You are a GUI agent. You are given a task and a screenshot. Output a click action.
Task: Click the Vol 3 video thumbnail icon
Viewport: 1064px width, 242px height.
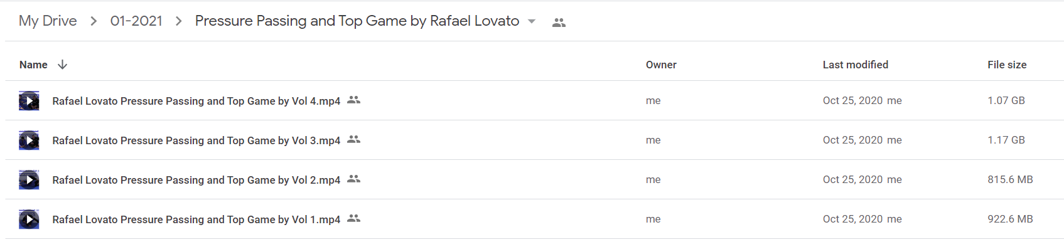pos(29,140)
